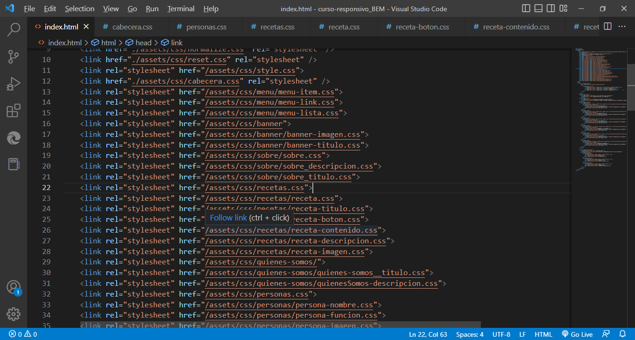
Task: Click line number 22 in the gutter
Action: click(46, 188)
